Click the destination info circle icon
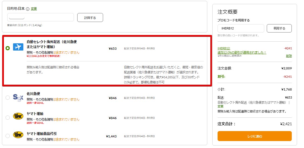This screenshot has height=148, width=304. tap(28, 9)
